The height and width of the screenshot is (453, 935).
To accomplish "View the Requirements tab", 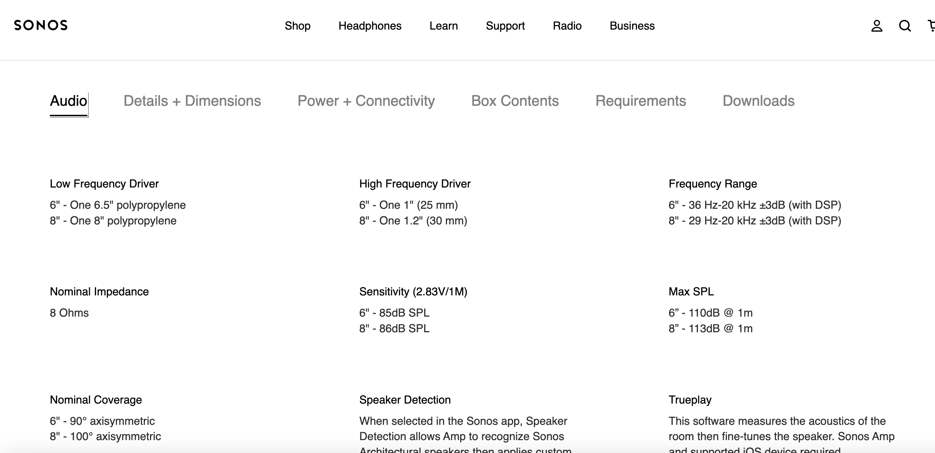I will tap(641, 101).
